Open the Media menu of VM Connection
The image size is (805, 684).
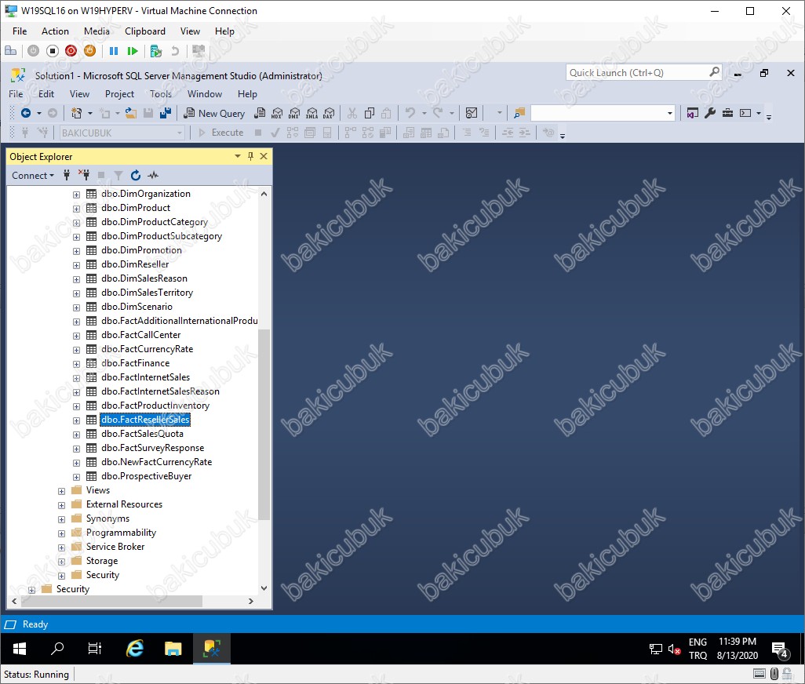97,31
